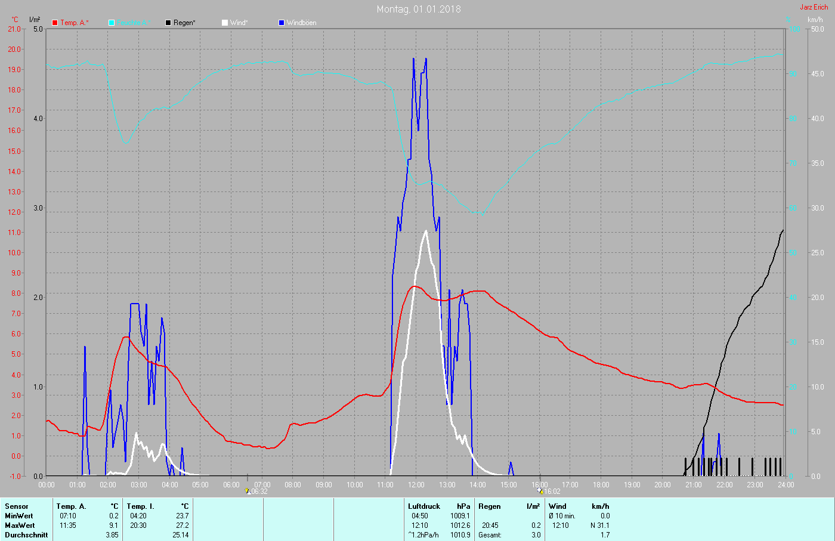Click the sunset marker at 16:02
This screenshot has width=835, height=541.
[540, 491]
